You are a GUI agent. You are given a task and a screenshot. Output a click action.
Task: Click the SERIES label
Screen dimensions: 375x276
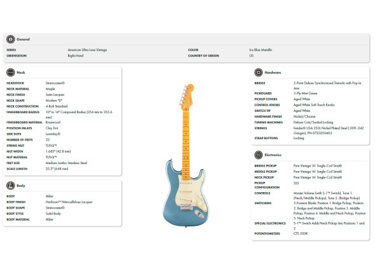pyautogui.click(x=11, y=50)
